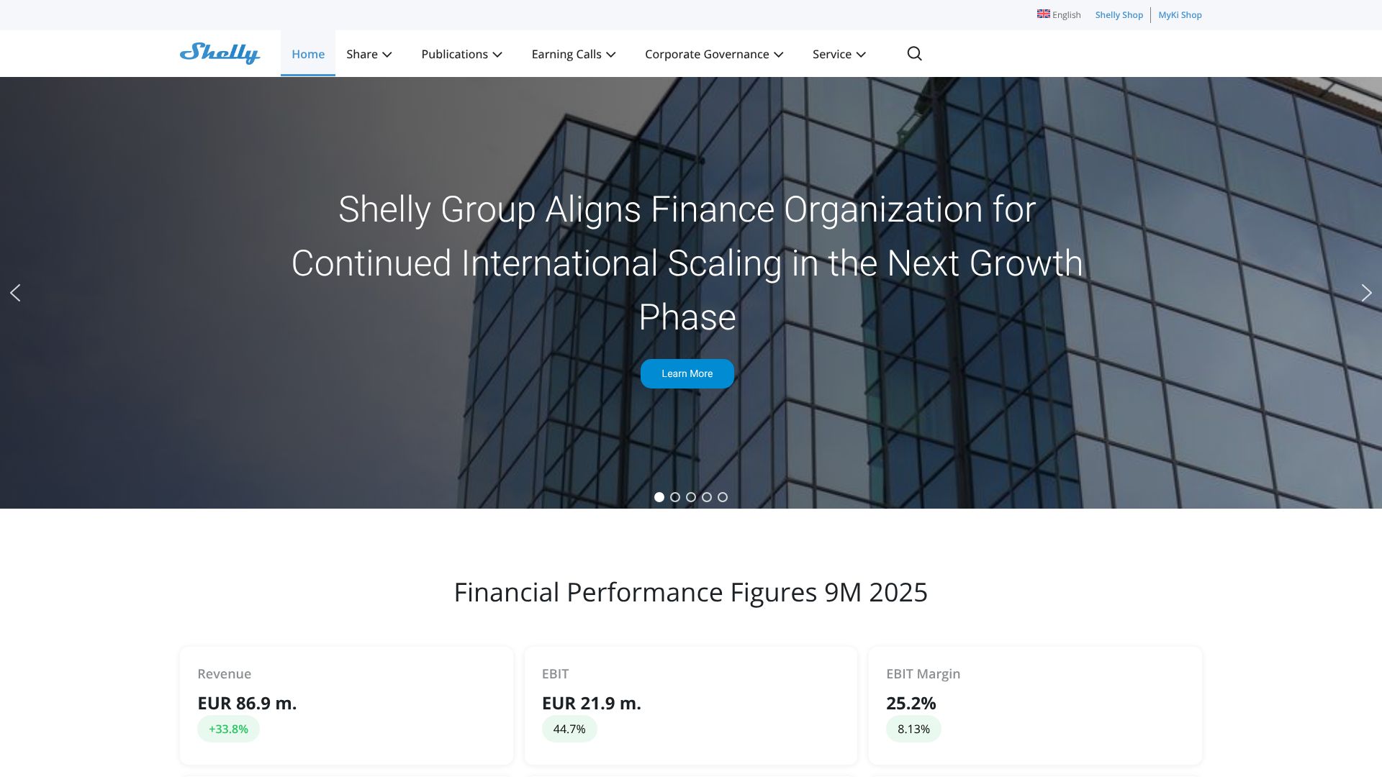Screen dimensions: 1382x777
Task: Open the MyKi Shop link
Action: click(1180, 15)
